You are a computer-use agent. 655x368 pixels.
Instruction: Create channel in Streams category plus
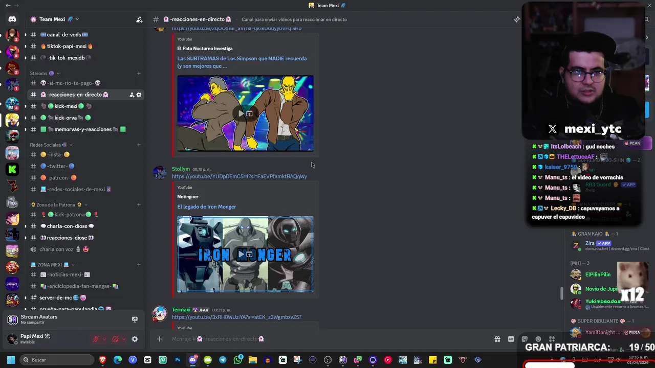click(x=139, y=73)
